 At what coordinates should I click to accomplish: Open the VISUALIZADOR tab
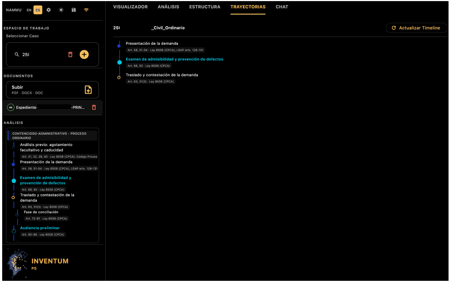click(x=130, y=7)
